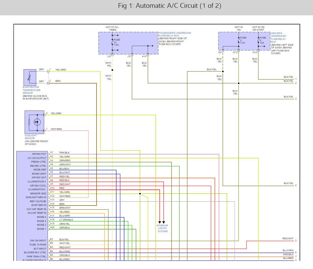Select the 'A/C ON OUTPUT' pin label
313x269 pixels.
37,158
